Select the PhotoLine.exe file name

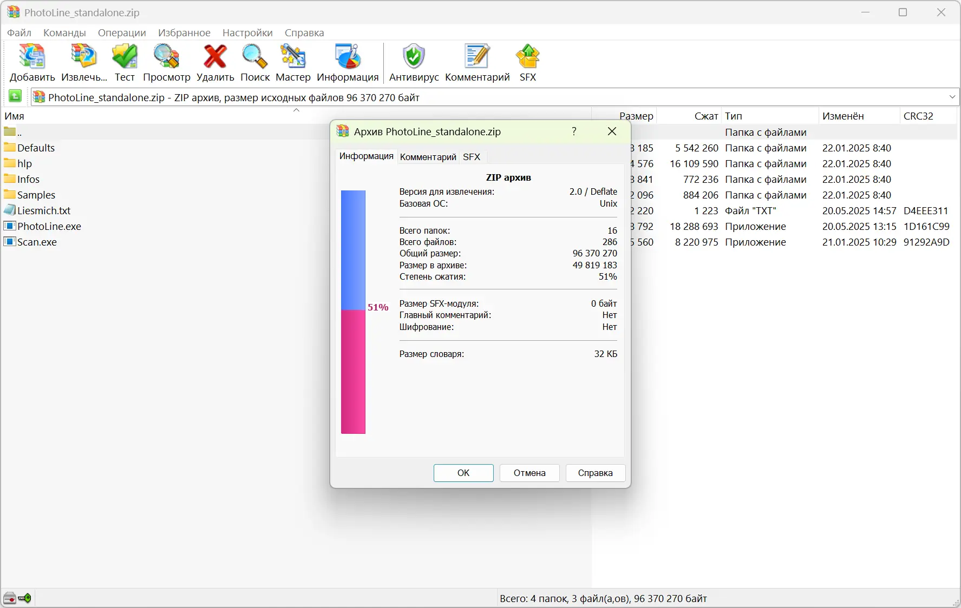(49, 226)
